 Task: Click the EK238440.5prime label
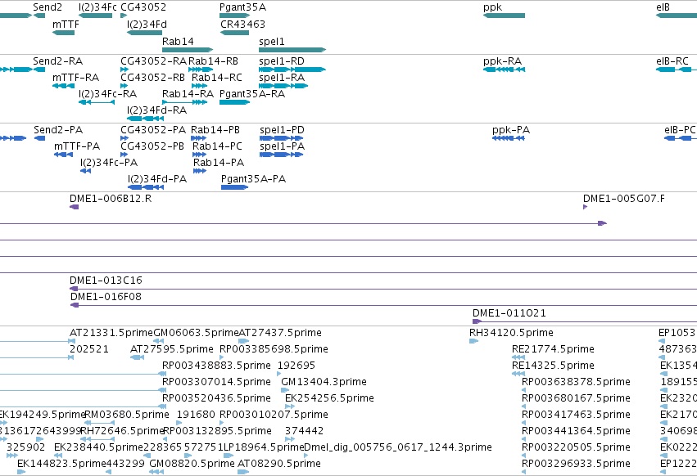(98, 447)
